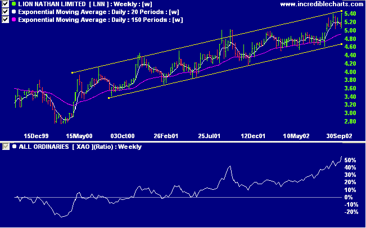Click the 10May02 date label
Viewport: 366px width, 228px height.
point(296,136)
